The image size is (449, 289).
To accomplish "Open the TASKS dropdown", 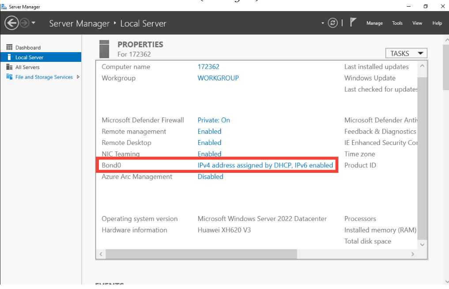I will [406, 53].
